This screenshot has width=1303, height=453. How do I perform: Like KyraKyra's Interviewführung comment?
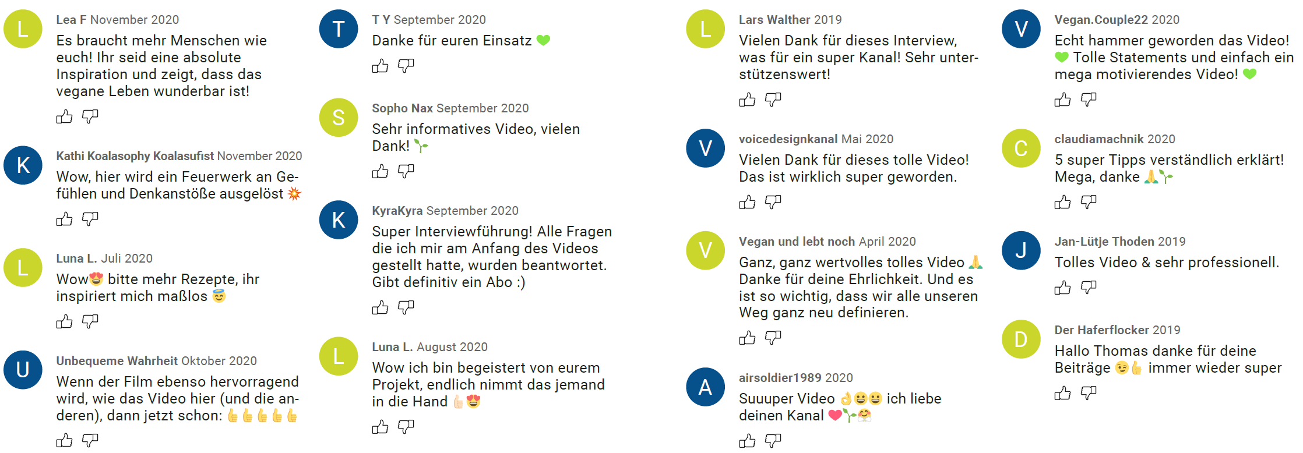tap(380, 307)
